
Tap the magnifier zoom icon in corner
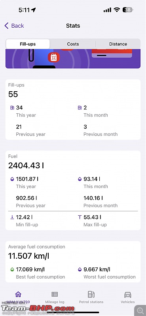[x=140, y=310]
